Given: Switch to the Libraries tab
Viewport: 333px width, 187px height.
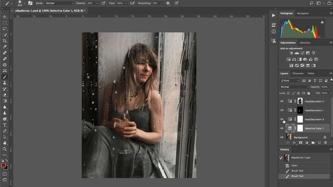Looking at the screenshot, I should click(x=305, y=43).
